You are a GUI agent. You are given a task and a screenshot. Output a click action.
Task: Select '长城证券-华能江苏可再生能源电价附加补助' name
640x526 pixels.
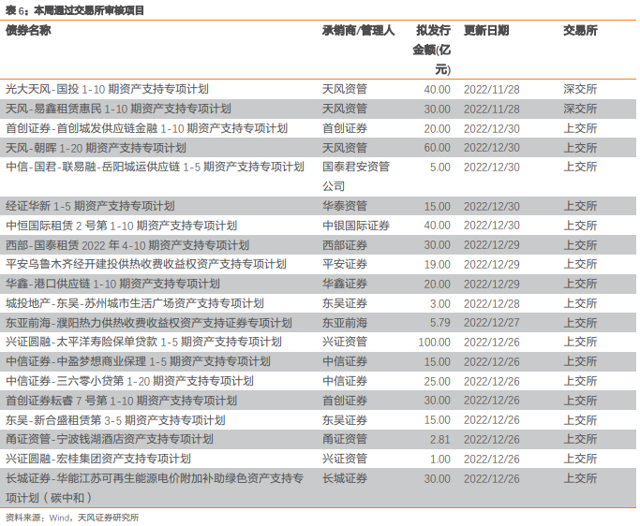(x=155, y=488)
